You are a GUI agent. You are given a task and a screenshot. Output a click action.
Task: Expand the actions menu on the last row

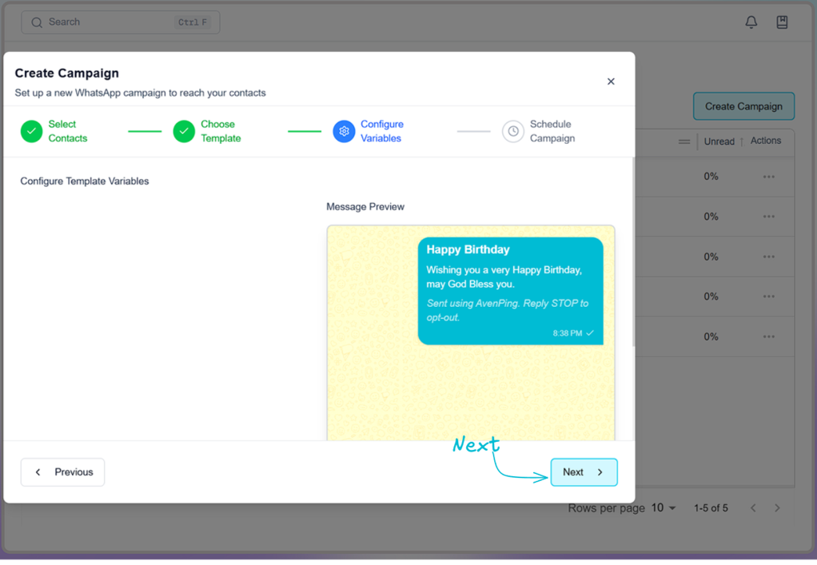768,336
